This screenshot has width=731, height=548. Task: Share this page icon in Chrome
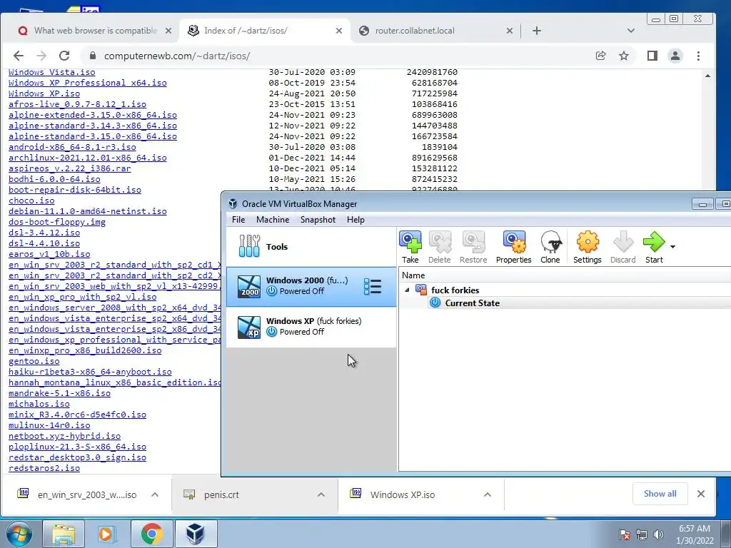click(x=601, y=56)
